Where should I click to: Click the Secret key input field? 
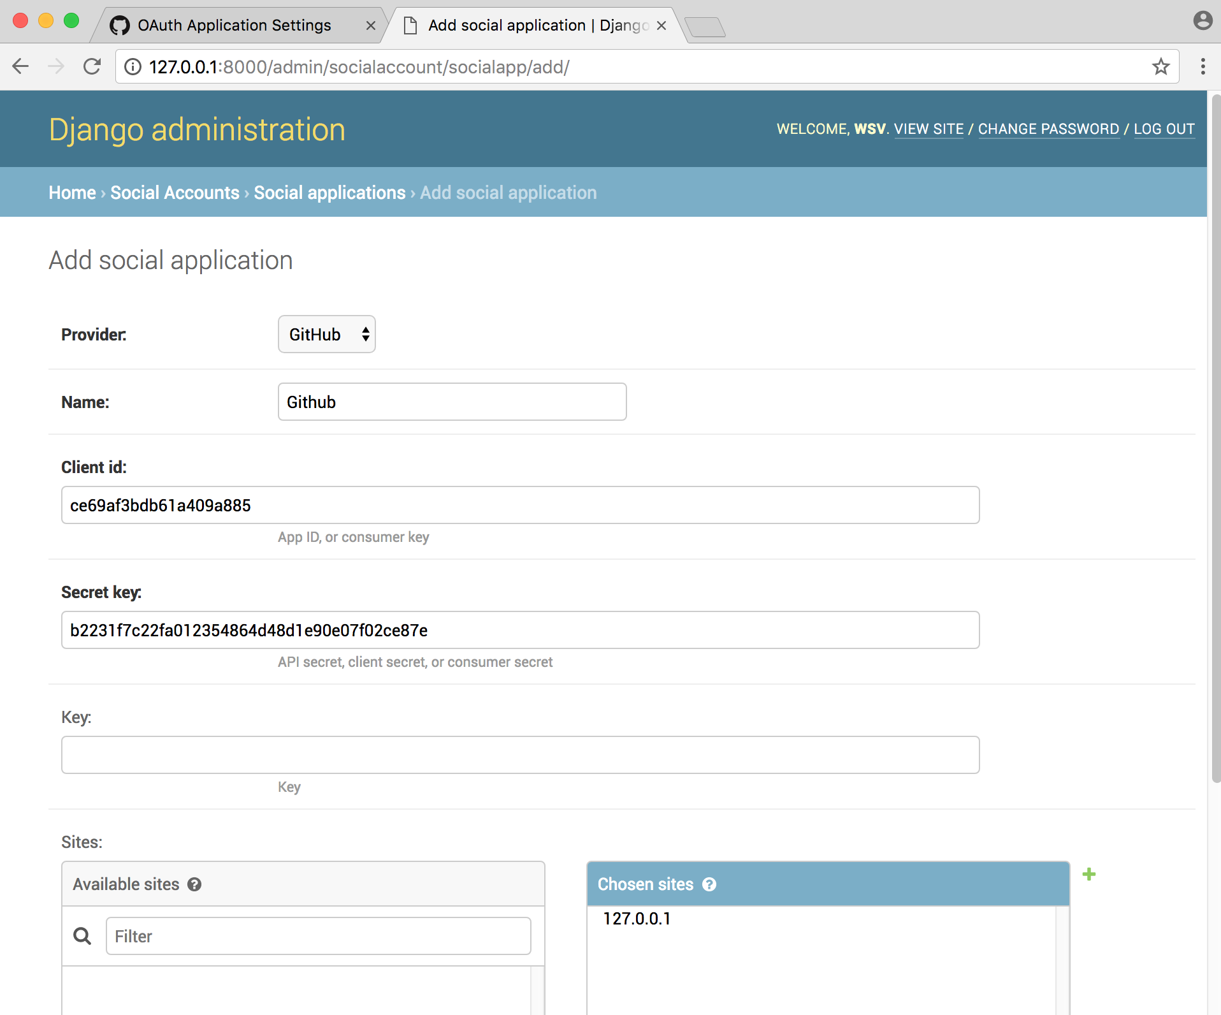click(x=521, y=630)
